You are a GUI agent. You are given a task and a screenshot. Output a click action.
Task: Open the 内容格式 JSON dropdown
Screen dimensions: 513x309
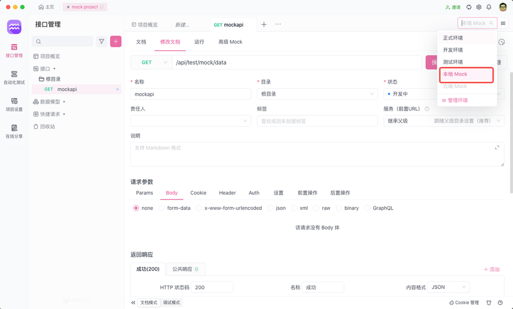pyautogui.click(x=448, y=287)
